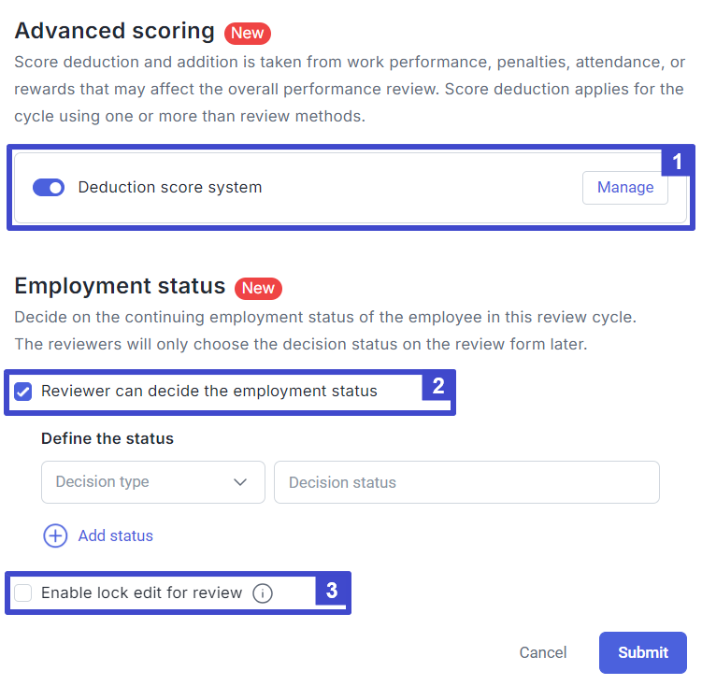Click the number 2 annotation marker
This screenshot has height=685, width=702.
(437, 386)
